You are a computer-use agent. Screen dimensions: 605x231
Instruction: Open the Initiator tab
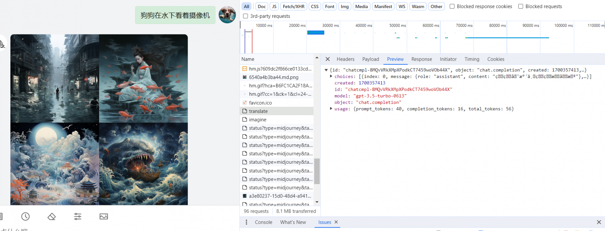(448, 59)
